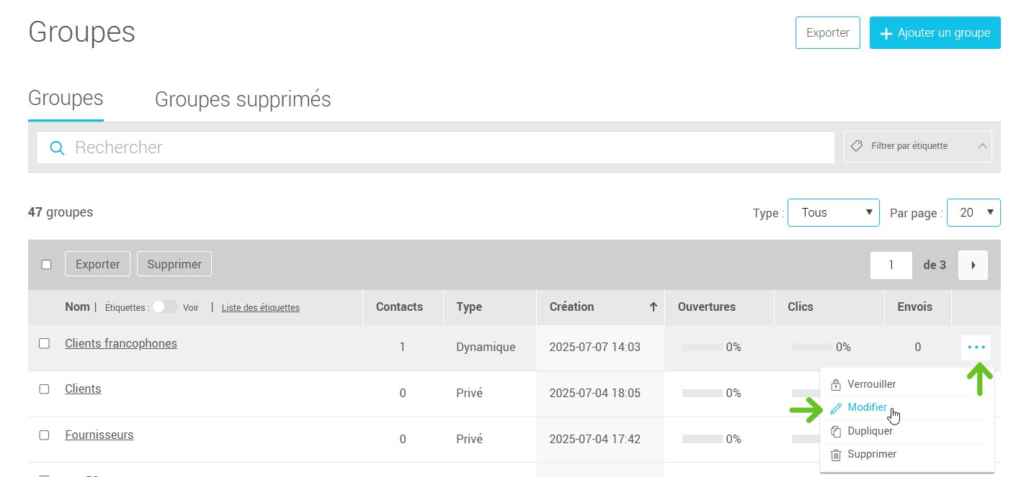Click the magnifying glass search icon
Screen dimensions: 1016x477
click(57, 147)
